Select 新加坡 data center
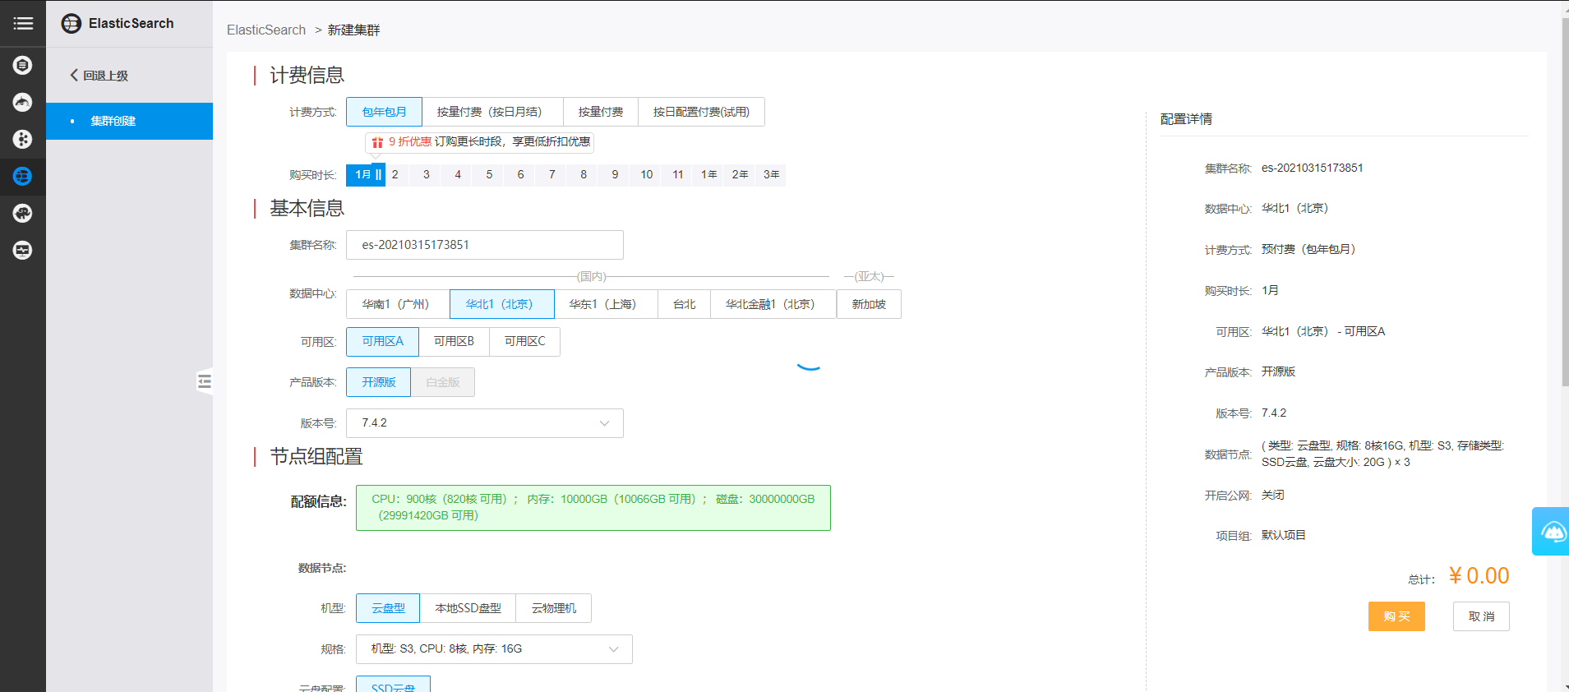The image size is (1569, 692). point(869,304)
